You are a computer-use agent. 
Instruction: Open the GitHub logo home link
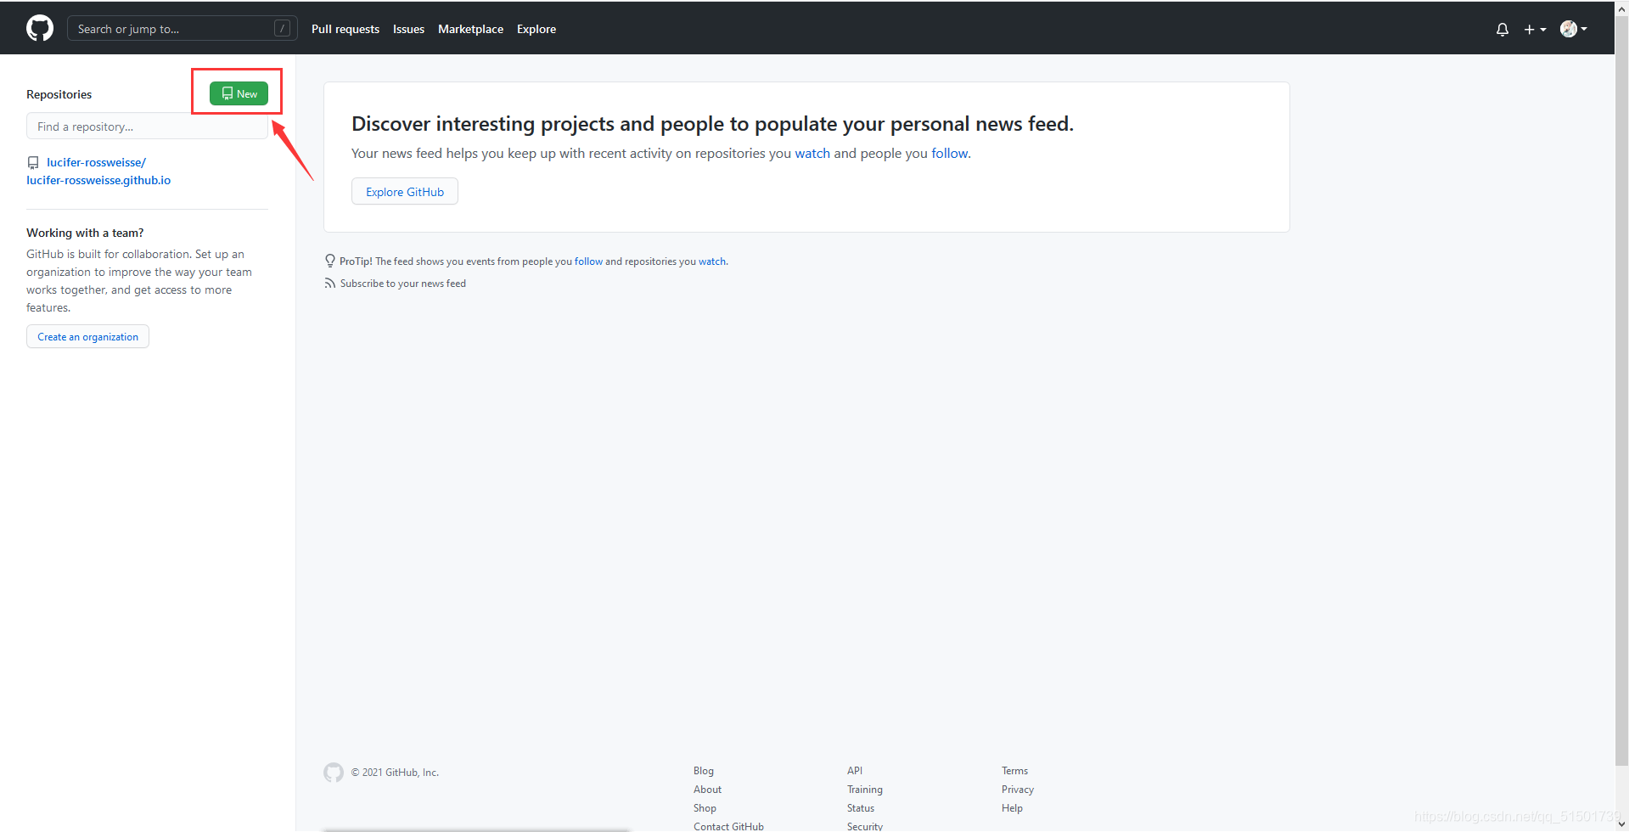40,28
